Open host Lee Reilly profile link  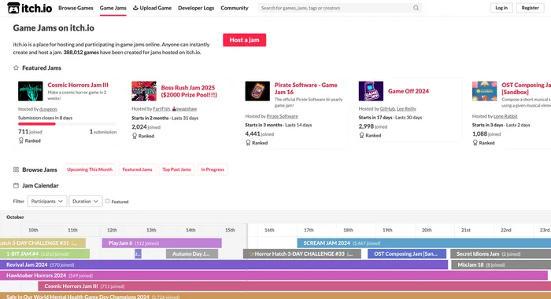point(406,108)
